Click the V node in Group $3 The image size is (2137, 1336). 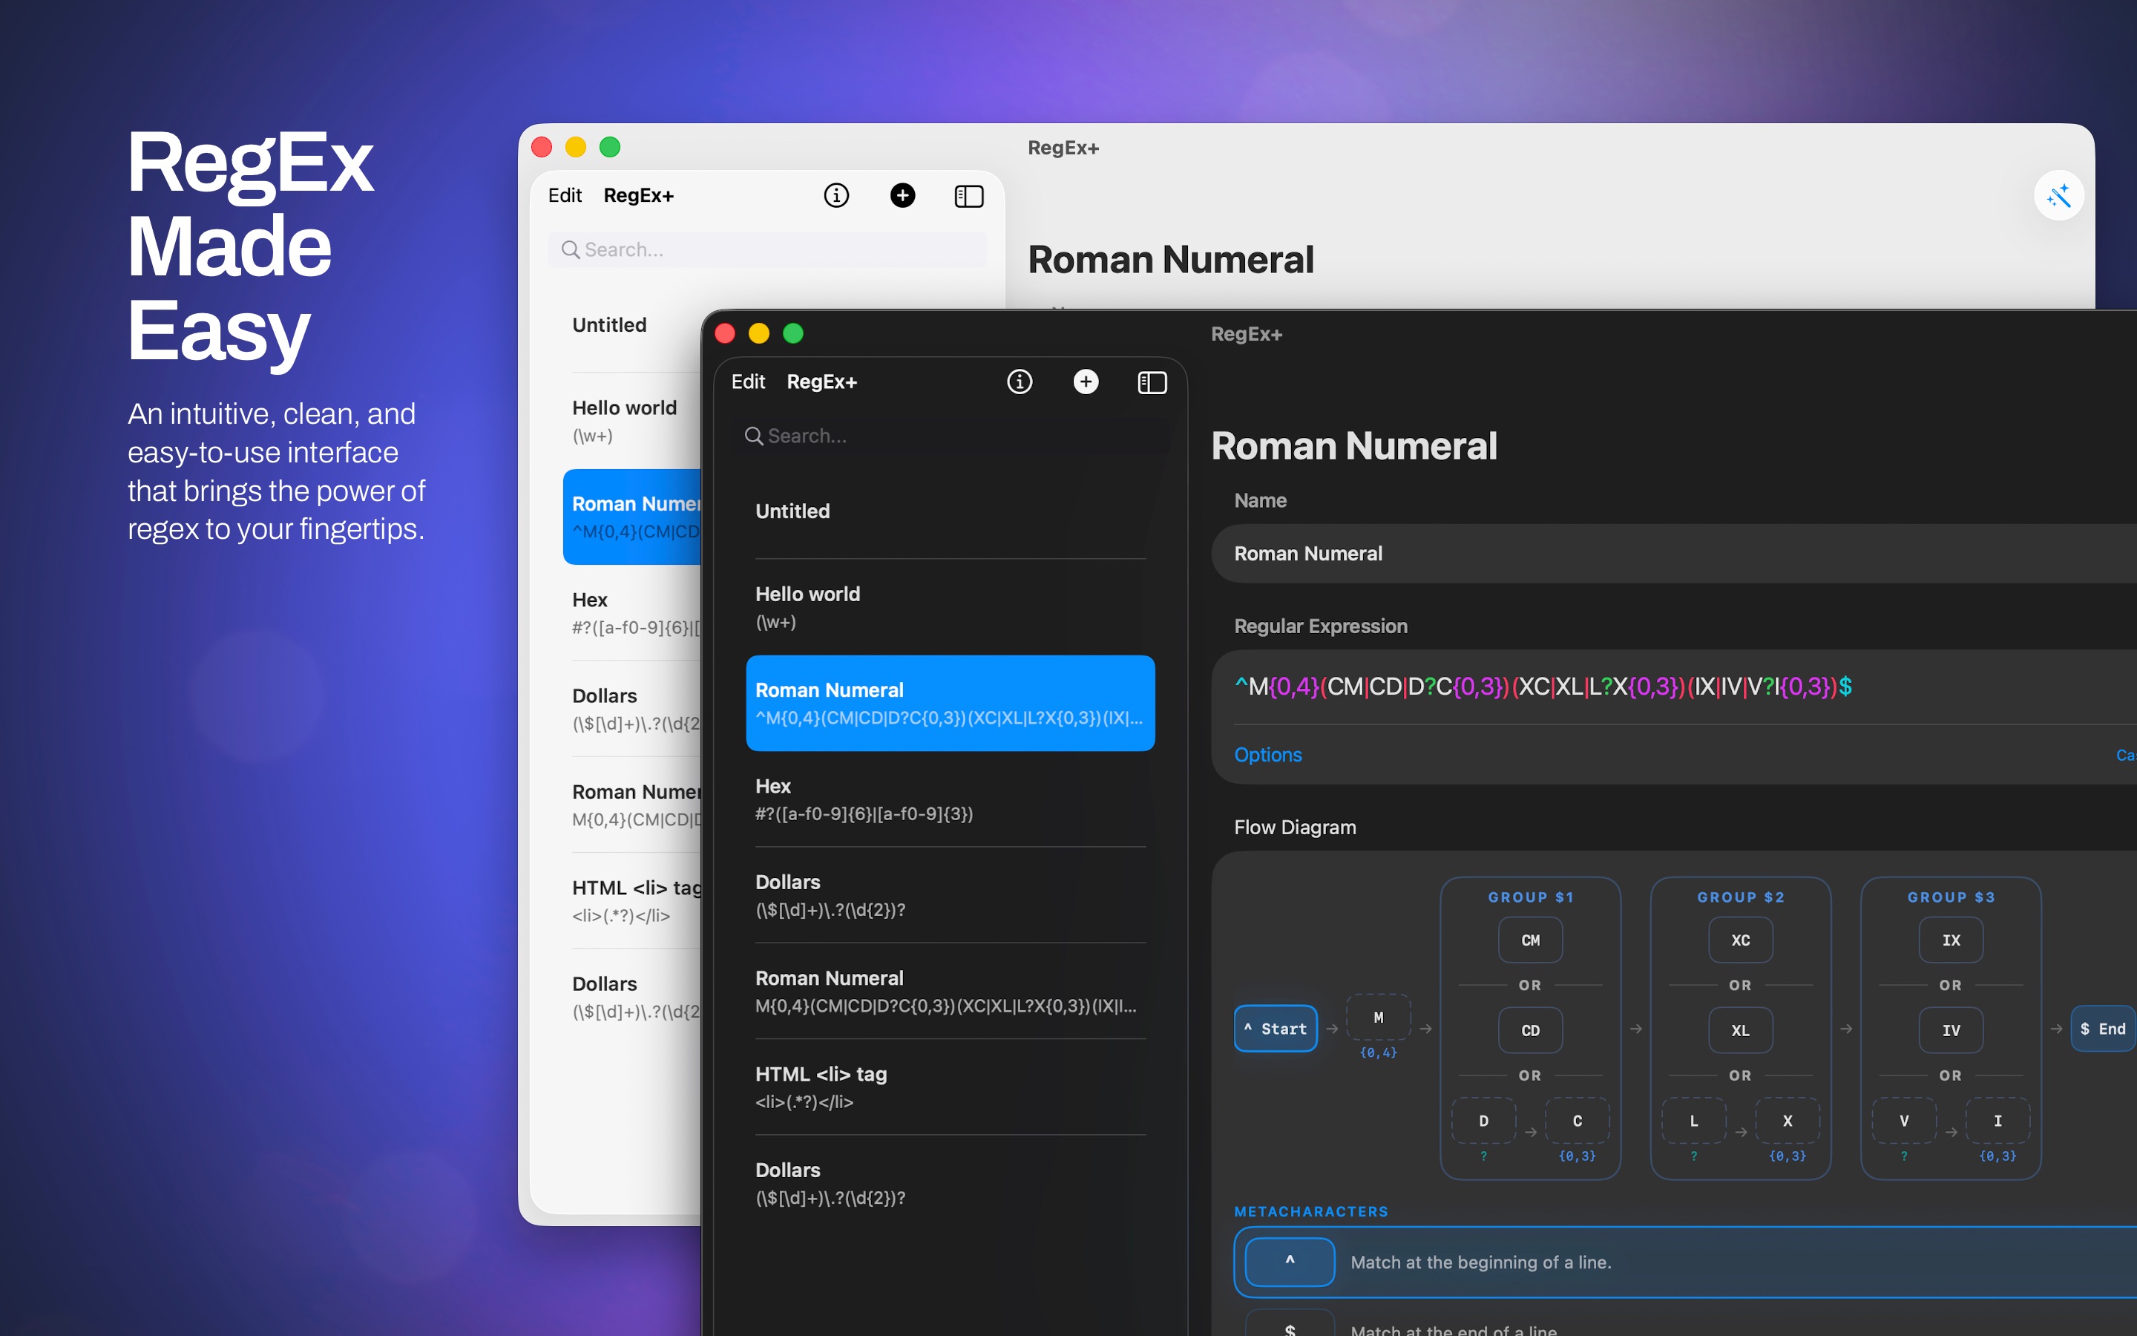(x=1904, y=1121)
